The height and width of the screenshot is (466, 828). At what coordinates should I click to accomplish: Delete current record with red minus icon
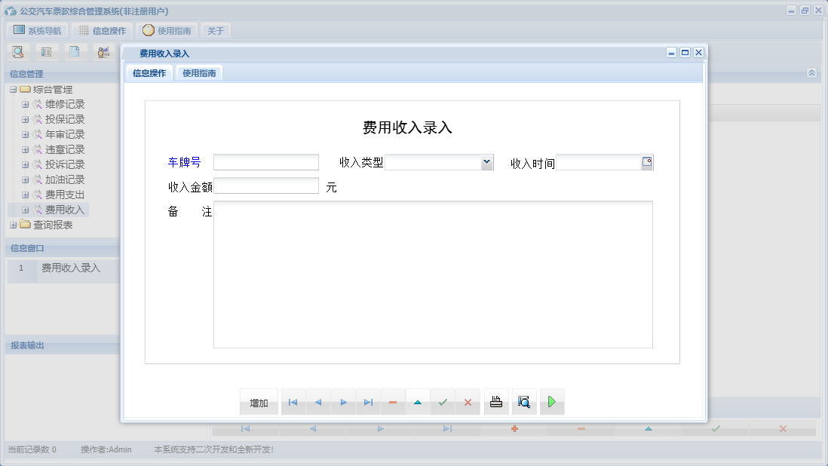click(393, 402)
